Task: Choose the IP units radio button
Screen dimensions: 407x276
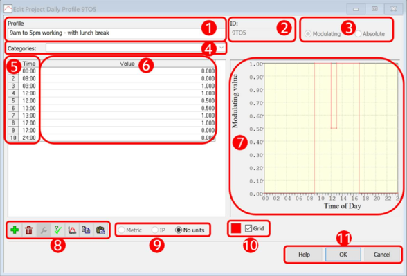Action: click(155, 230)
